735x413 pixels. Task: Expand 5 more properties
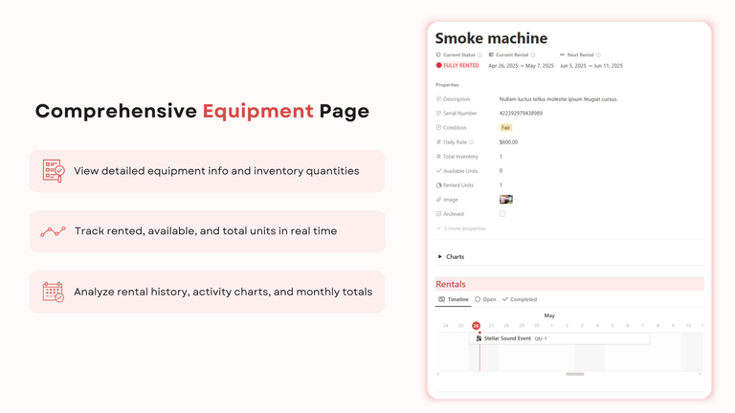pos(461,228)
